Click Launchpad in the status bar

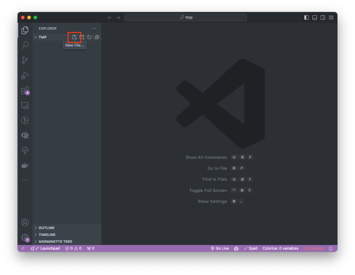point(45,248)
